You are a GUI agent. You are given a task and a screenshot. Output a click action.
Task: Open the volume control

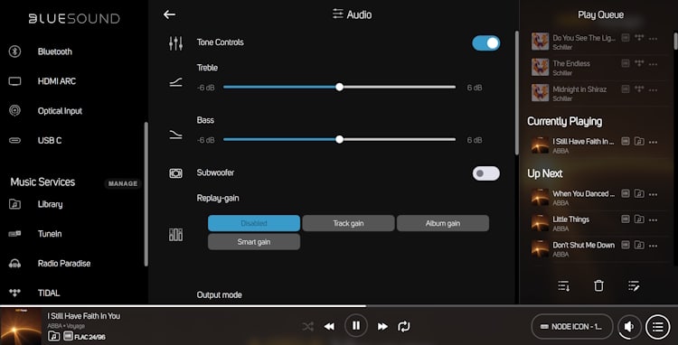pos(629,327)
